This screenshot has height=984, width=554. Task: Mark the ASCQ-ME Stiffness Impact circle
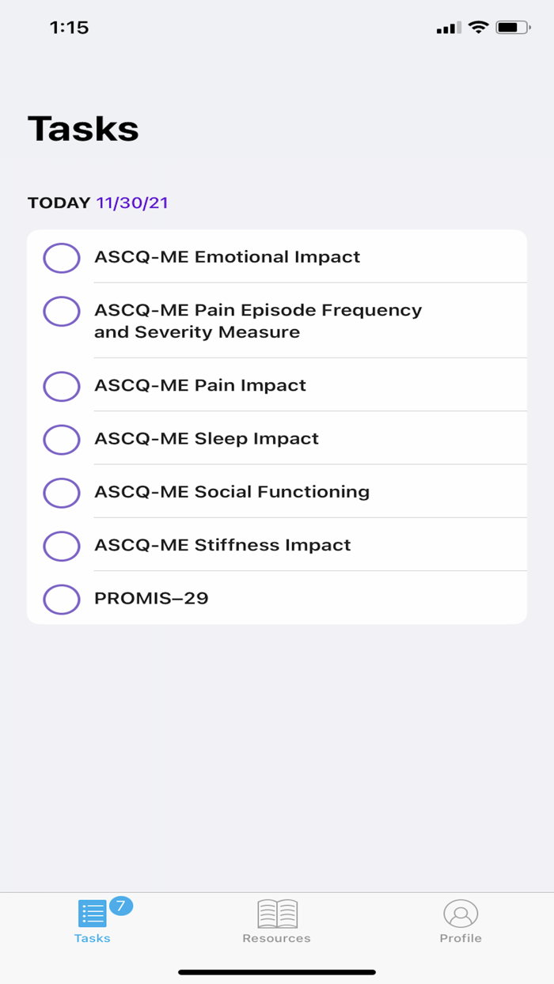click(62, 546)
